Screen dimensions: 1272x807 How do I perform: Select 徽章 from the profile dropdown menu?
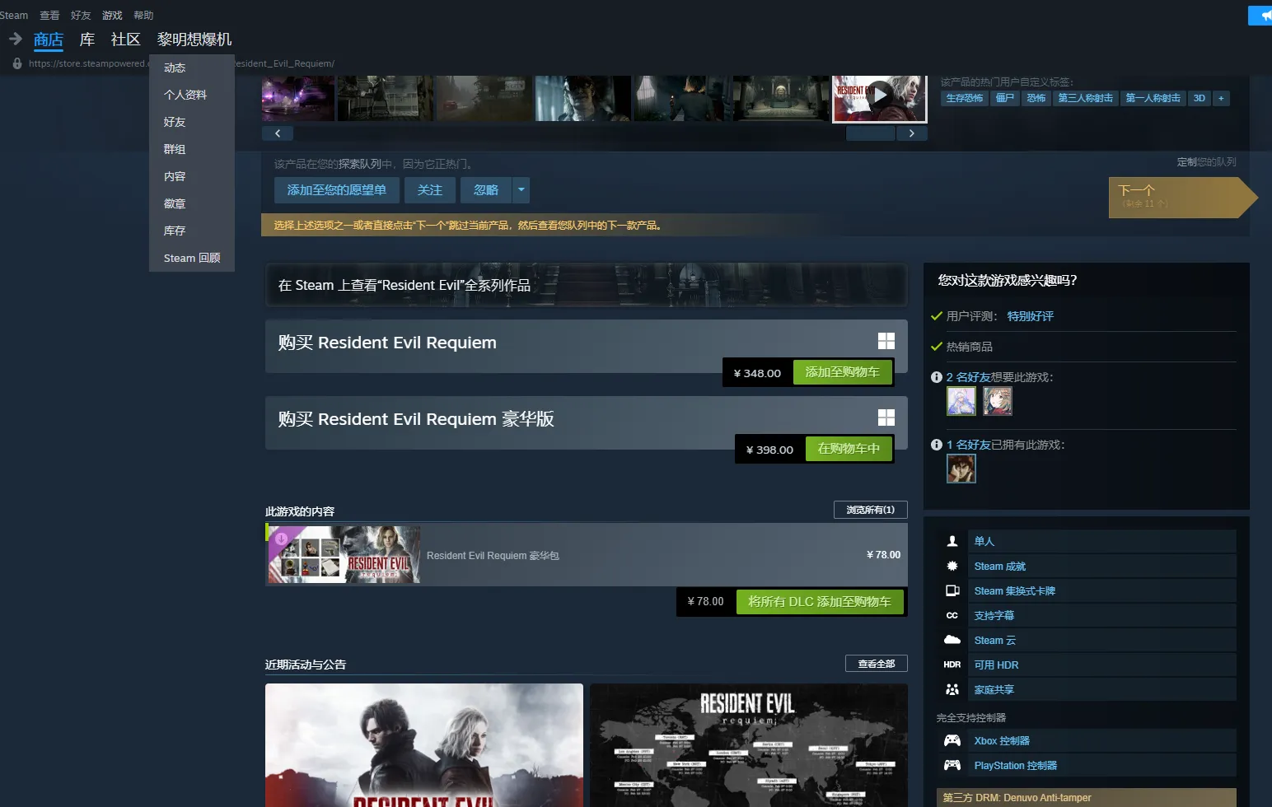[175, 203]
